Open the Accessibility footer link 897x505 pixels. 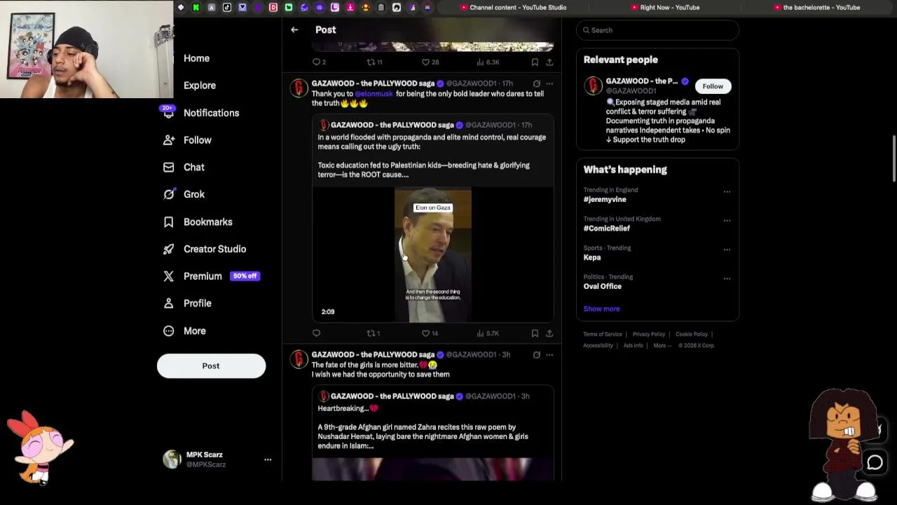[x=598, y=346]
